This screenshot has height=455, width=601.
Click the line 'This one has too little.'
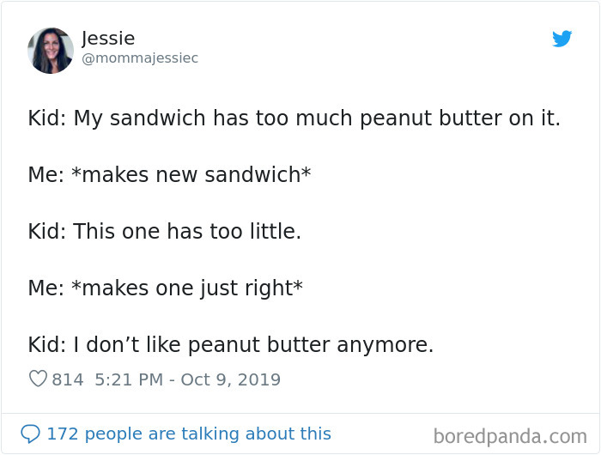click(x=187, y=231)
